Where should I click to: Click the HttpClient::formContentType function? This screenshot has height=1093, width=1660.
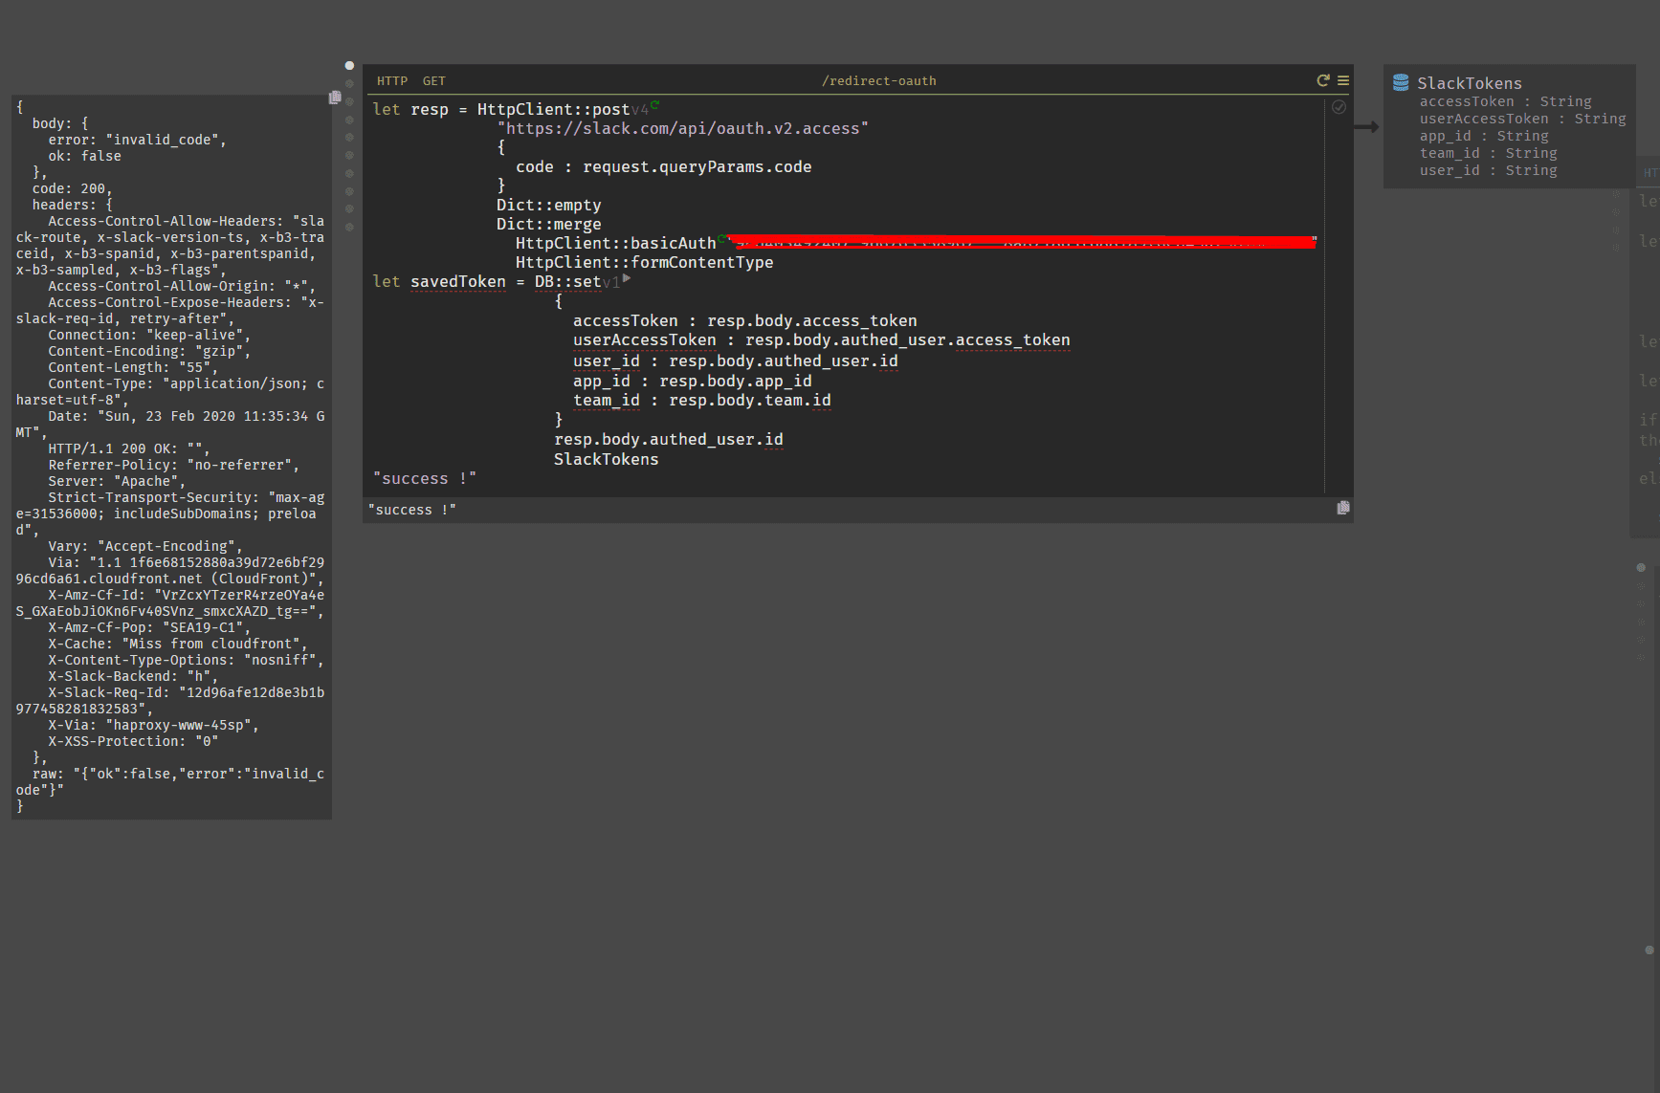pos(645,262)
